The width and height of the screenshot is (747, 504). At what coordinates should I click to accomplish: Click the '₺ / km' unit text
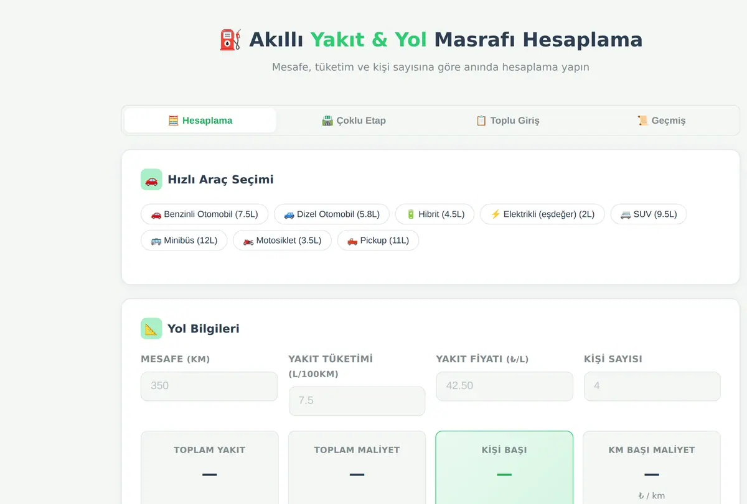(x=652, y=496)
